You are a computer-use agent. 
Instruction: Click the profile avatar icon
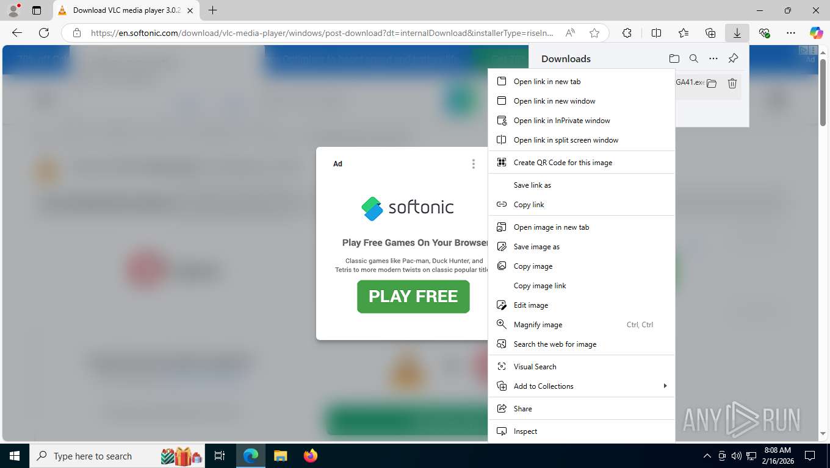pyautogui.click(x=13, y=10)
